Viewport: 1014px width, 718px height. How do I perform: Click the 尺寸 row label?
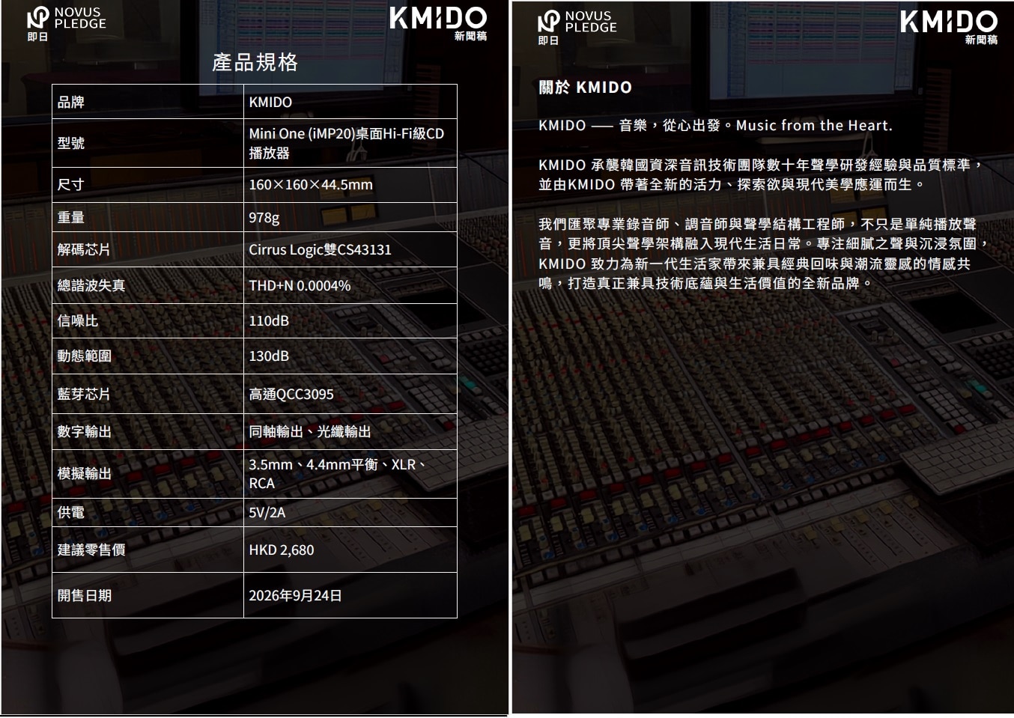click(x=71, y=185)
